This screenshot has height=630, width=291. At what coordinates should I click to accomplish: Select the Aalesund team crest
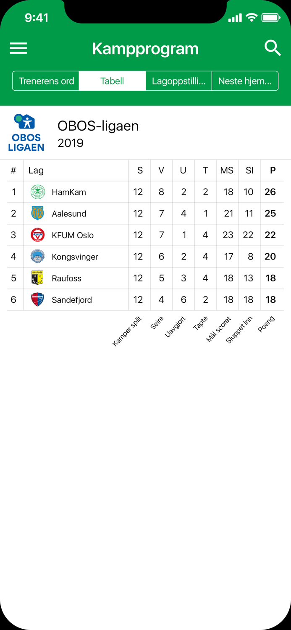coord(39,213)
